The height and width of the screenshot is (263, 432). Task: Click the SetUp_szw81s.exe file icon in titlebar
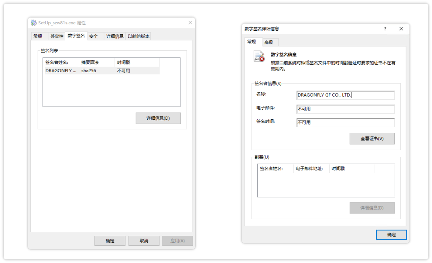tap(34, 23)
